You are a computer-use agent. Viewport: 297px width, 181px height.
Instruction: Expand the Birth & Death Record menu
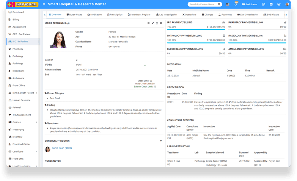click(23, 93)
